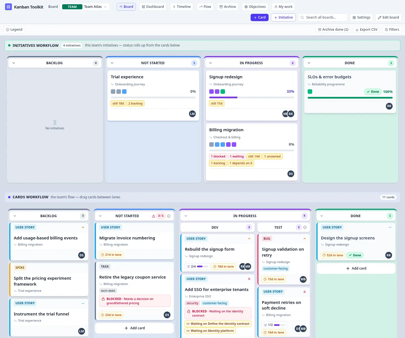Click the RK avatar on SLOs & error budgets

pyautogui.click(x=389, y=106)
